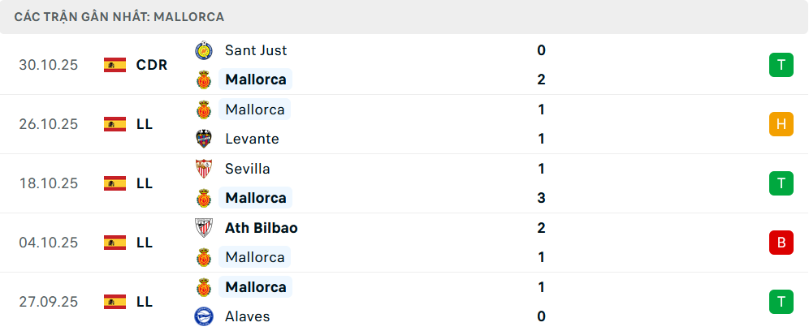Click the green T badge for 27.09.25 match

pos(781,301)
